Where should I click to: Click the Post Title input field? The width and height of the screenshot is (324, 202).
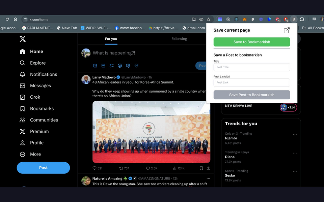pyautogui.click(x=252, y=67)
